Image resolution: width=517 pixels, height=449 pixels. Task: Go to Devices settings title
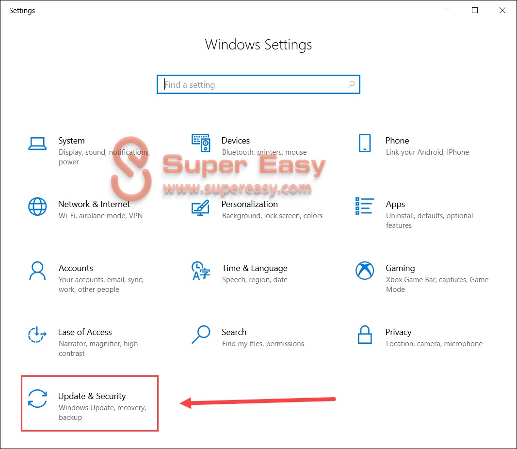pos(235,141)
